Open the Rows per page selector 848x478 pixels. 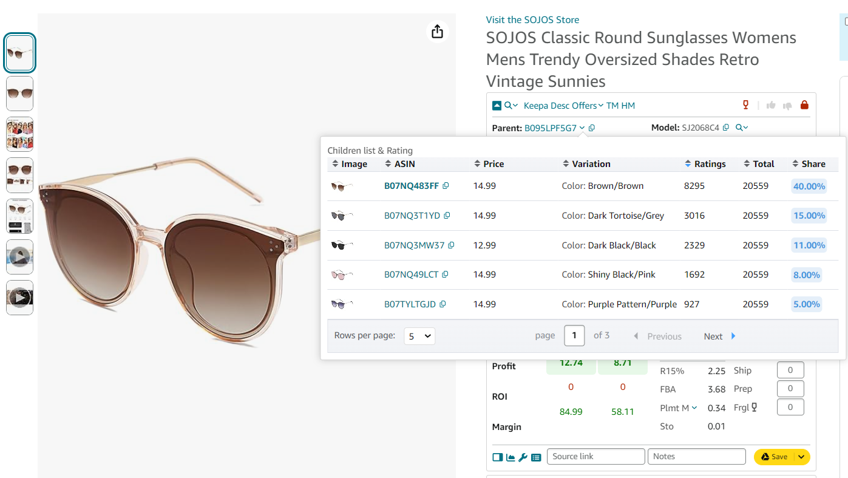(x=419, y=335)
